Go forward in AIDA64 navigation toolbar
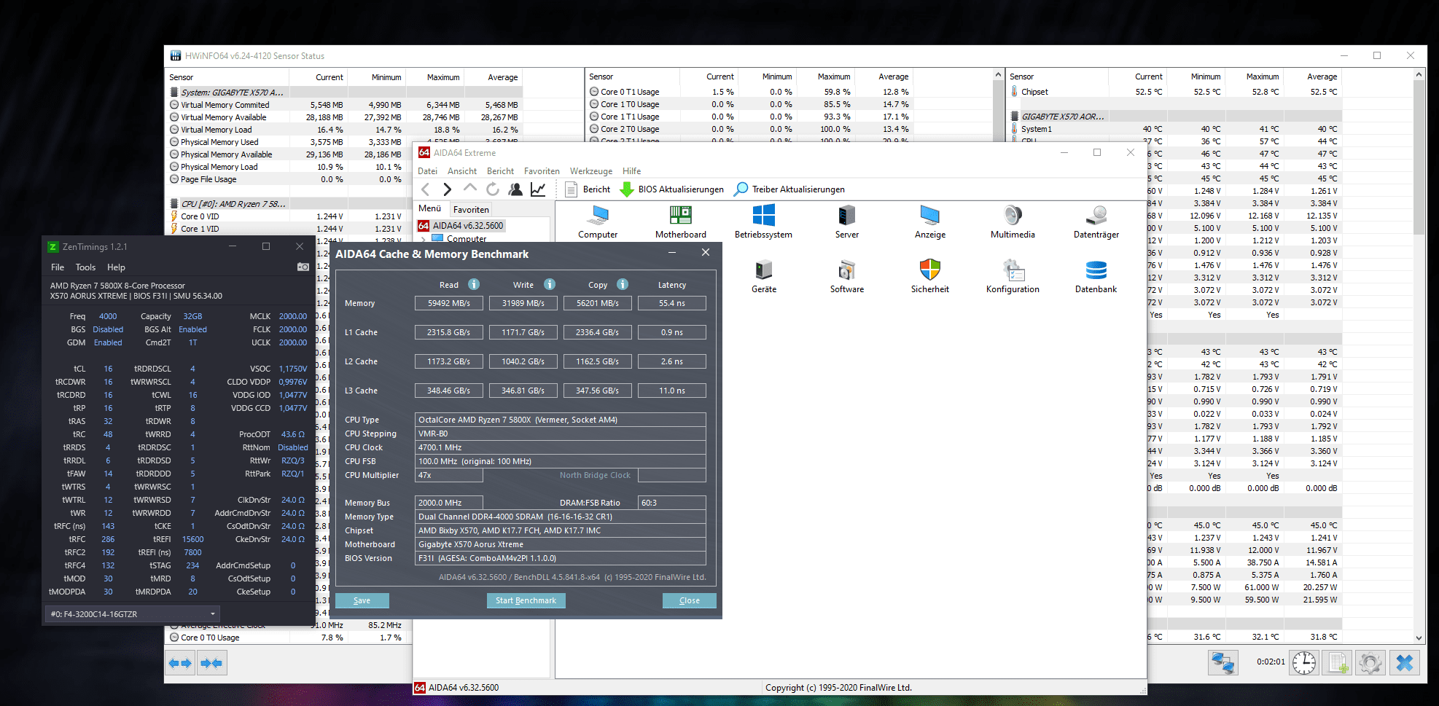Screen dimensions: 1439x706 pos(448,189)
